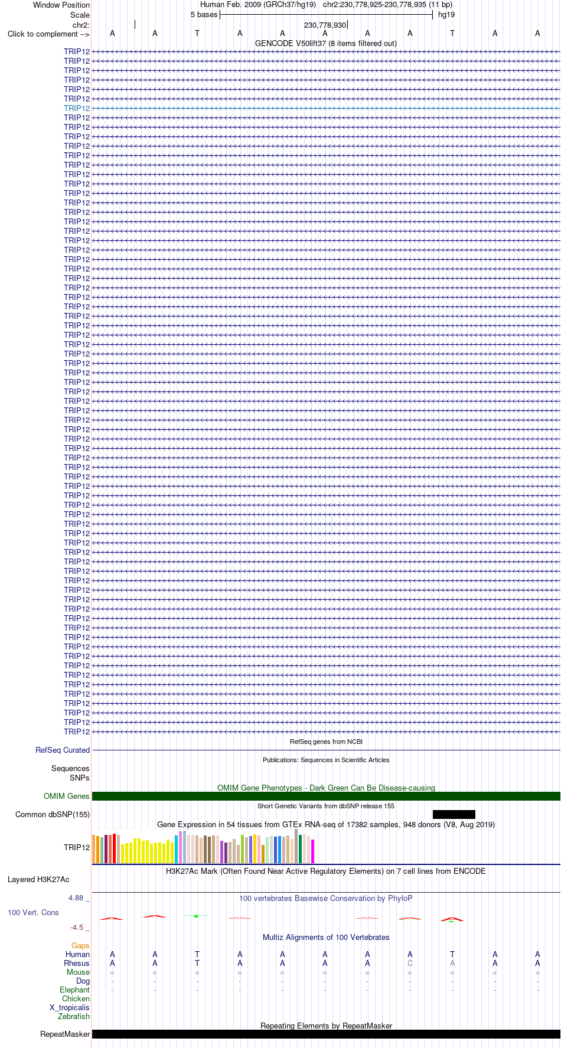561x1048 pixels.
Task: Click the Layered H3K27Ac label
Action: click(x=38, y=880)
